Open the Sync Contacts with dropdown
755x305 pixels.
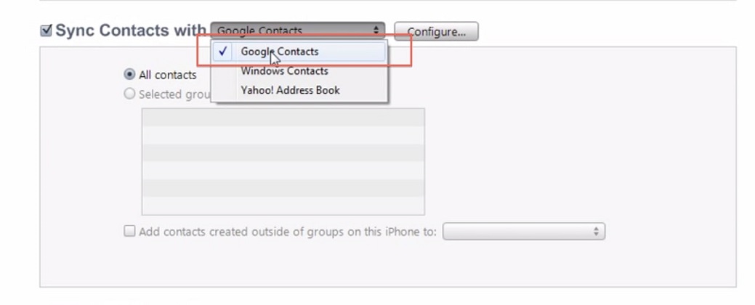(x=298, y=30)
